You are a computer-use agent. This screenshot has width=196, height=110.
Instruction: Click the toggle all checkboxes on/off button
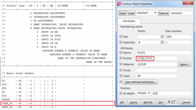pos(172,102)
